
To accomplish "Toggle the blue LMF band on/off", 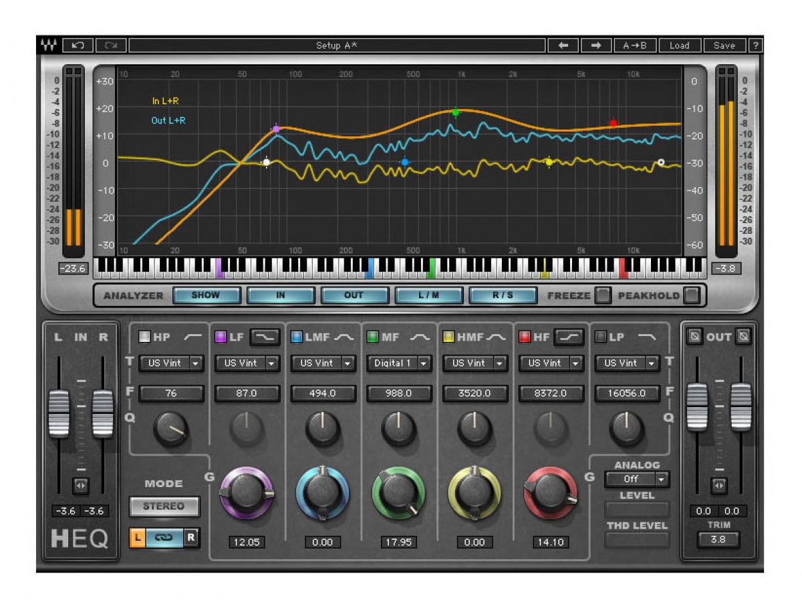I will point(297,337).
